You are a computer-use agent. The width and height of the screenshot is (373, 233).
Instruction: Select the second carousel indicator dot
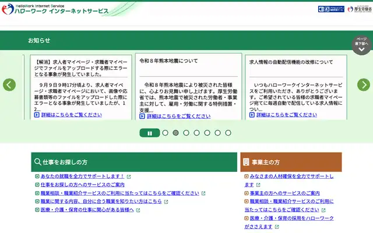tap(175, 133)
